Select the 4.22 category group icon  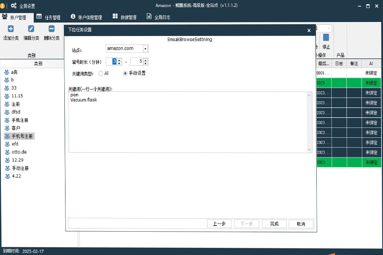pyautogui.click(x=8, y=176)
